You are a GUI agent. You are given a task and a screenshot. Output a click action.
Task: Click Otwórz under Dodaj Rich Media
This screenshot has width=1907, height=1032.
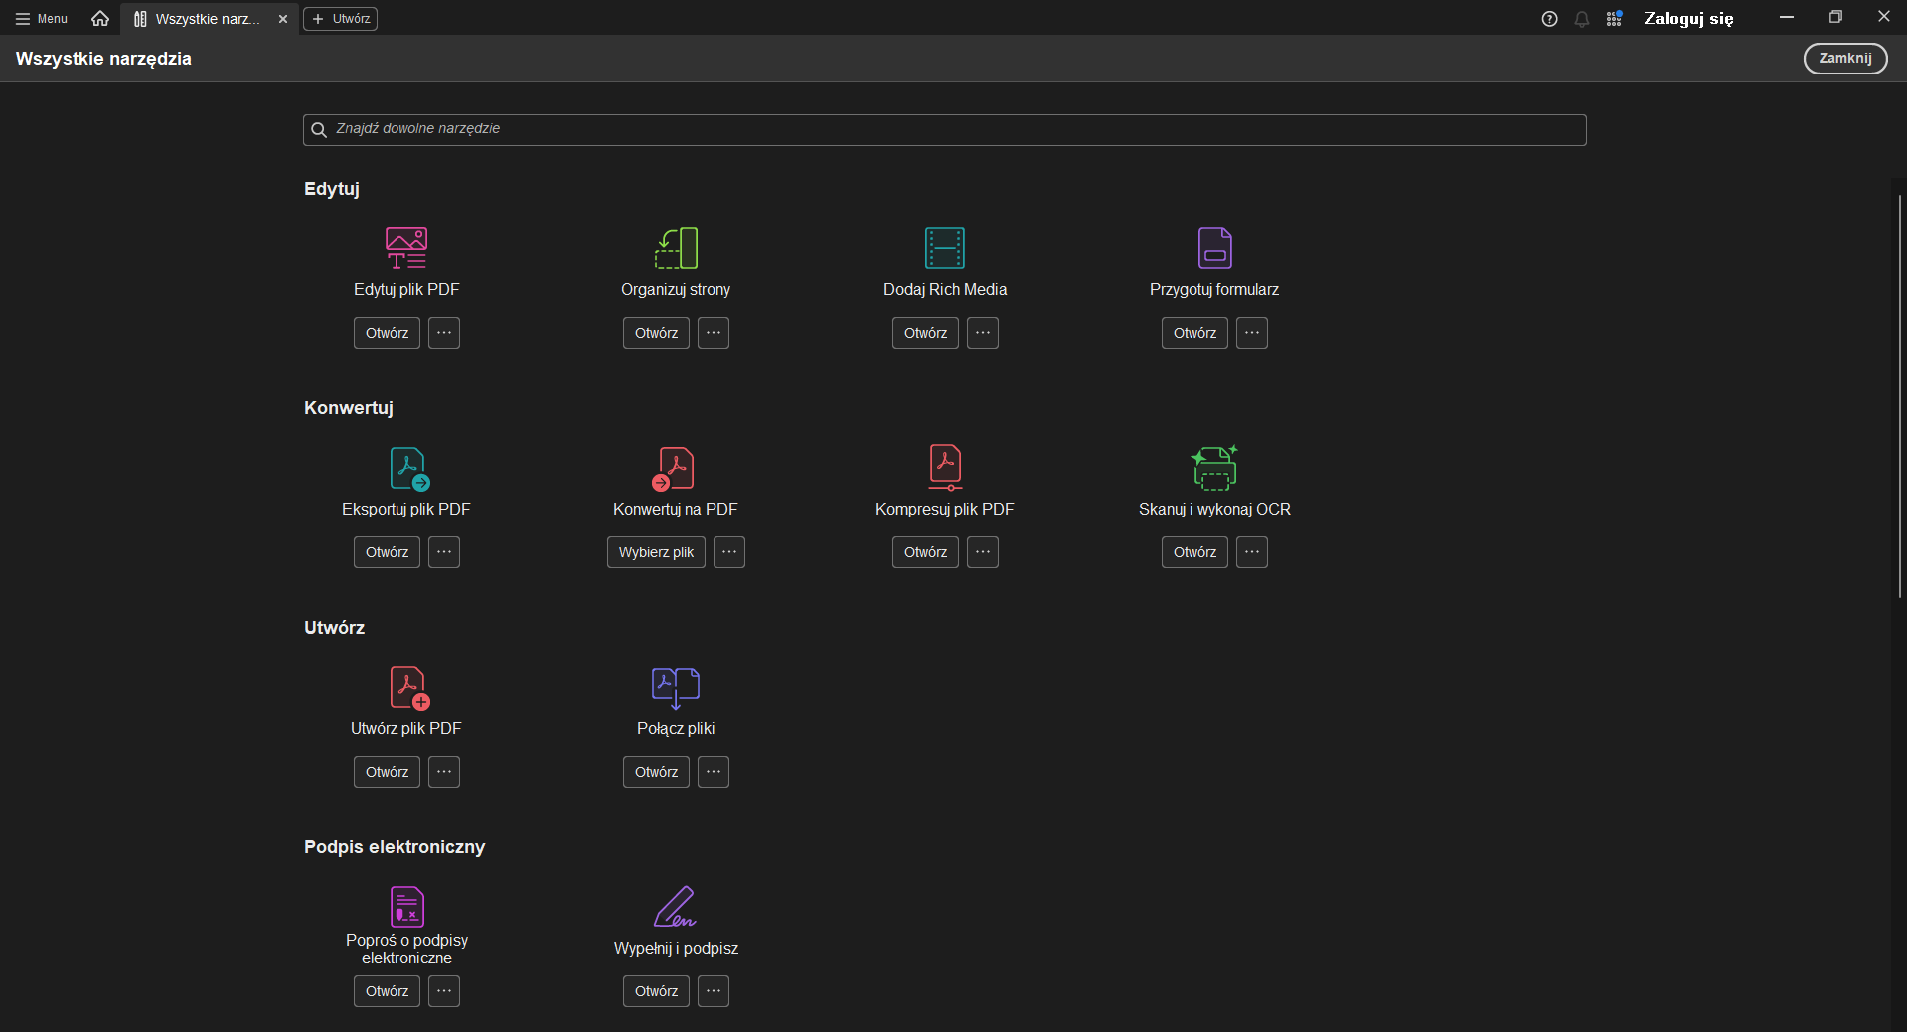pos(925,333)
